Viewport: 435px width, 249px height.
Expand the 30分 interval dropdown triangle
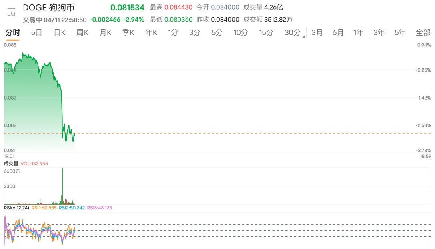tap(304, 36)
